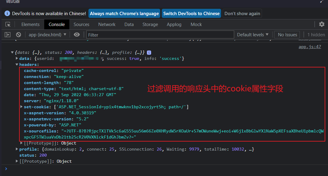Expand the data object row

(x=17, y=58)
